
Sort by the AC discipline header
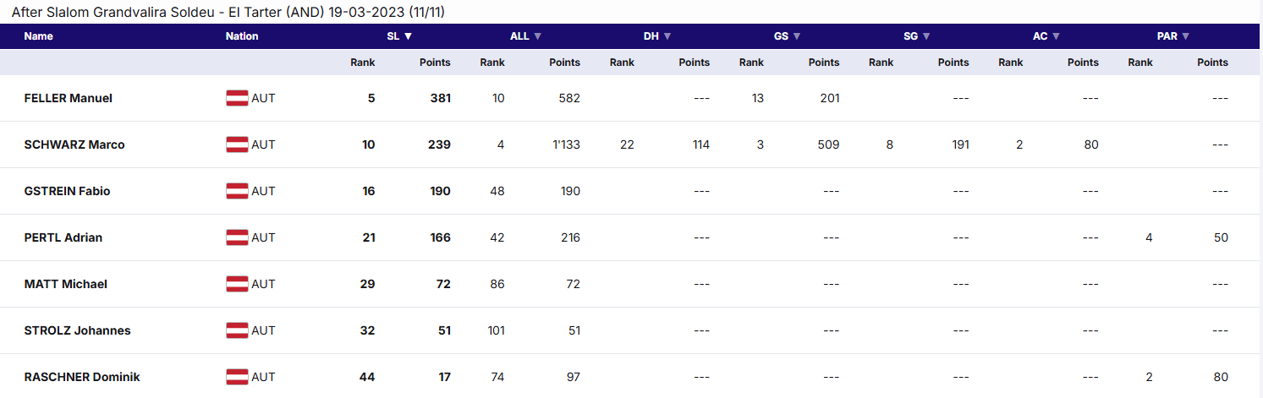click(x=1046, y=36)
